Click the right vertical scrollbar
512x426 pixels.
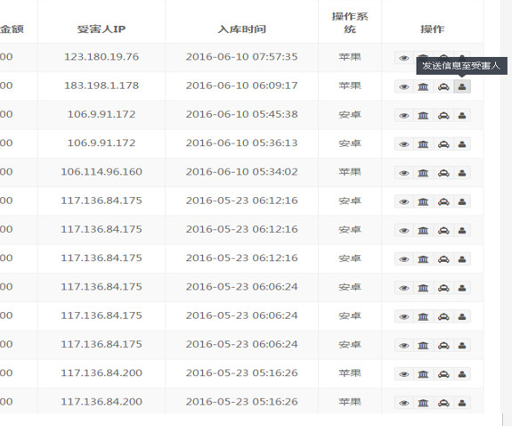click(x=506, y=213)
